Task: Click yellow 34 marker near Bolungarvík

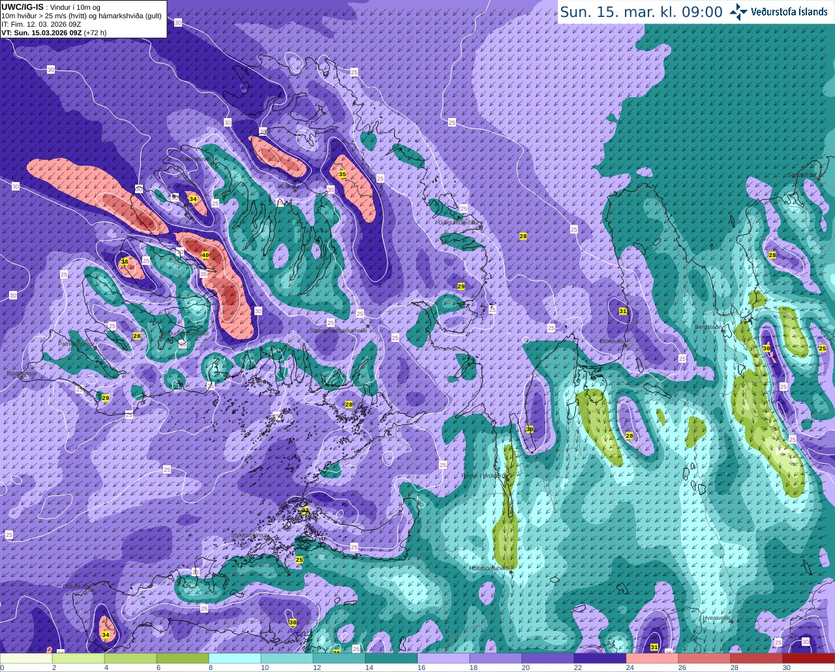Action: [x=193, y=199]
